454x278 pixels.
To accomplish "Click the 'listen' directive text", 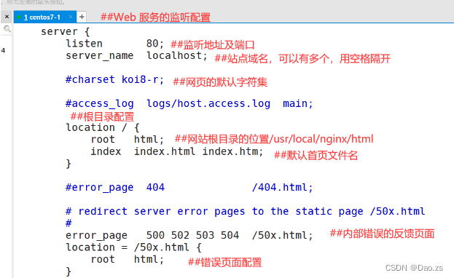I will point(84,44).
